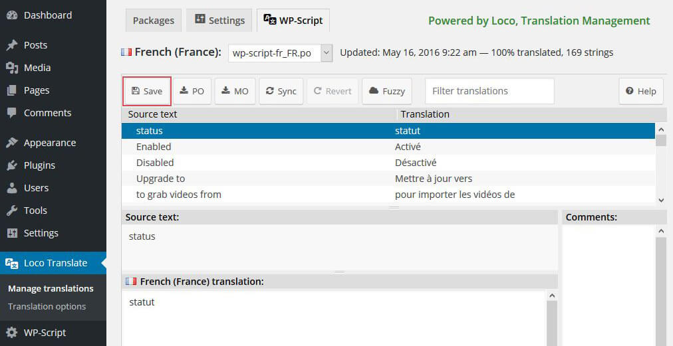Select 'to grab videos from' row
Viewport: 673px width, 346px height.
click(x=388, y=194)
